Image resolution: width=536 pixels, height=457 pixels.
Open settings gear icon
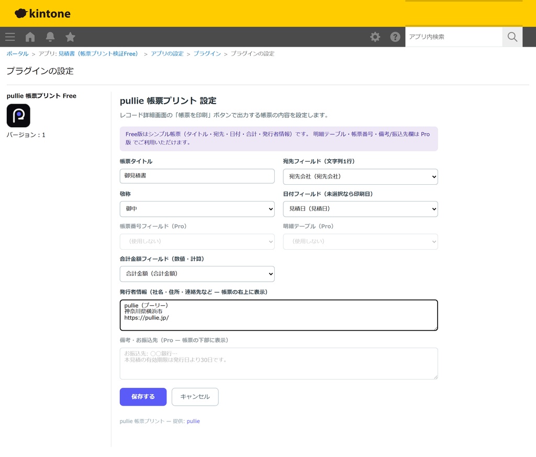375,37
